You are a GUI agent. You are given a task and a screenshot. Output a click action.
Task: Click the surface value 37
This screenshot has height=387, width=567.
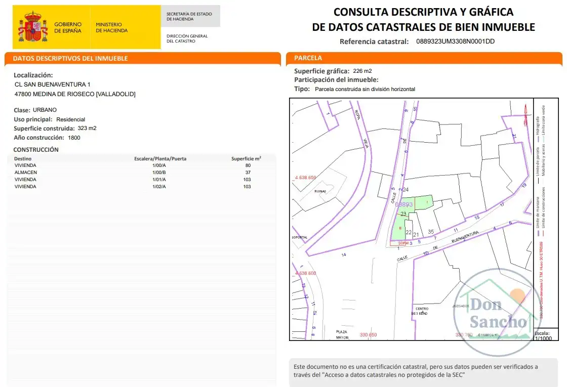point(248,173)
